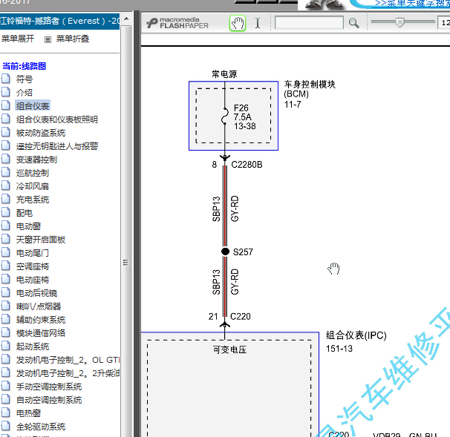Image resolution: width=450 pixels, height=437 pixels.
Task: Click the zoom percentage field
Action: (x=443, y=22)
